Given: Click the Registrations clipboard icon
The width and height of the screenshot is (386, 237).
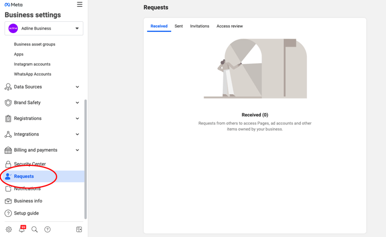Looking at the screenshot, I should [x=8, y=119].
